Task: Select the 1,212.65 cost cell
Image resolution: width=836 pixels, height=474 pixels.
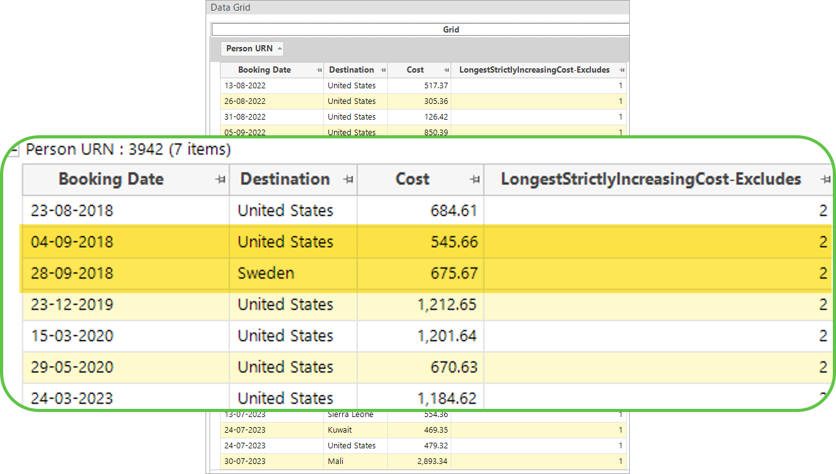Action: pos(421,305)
